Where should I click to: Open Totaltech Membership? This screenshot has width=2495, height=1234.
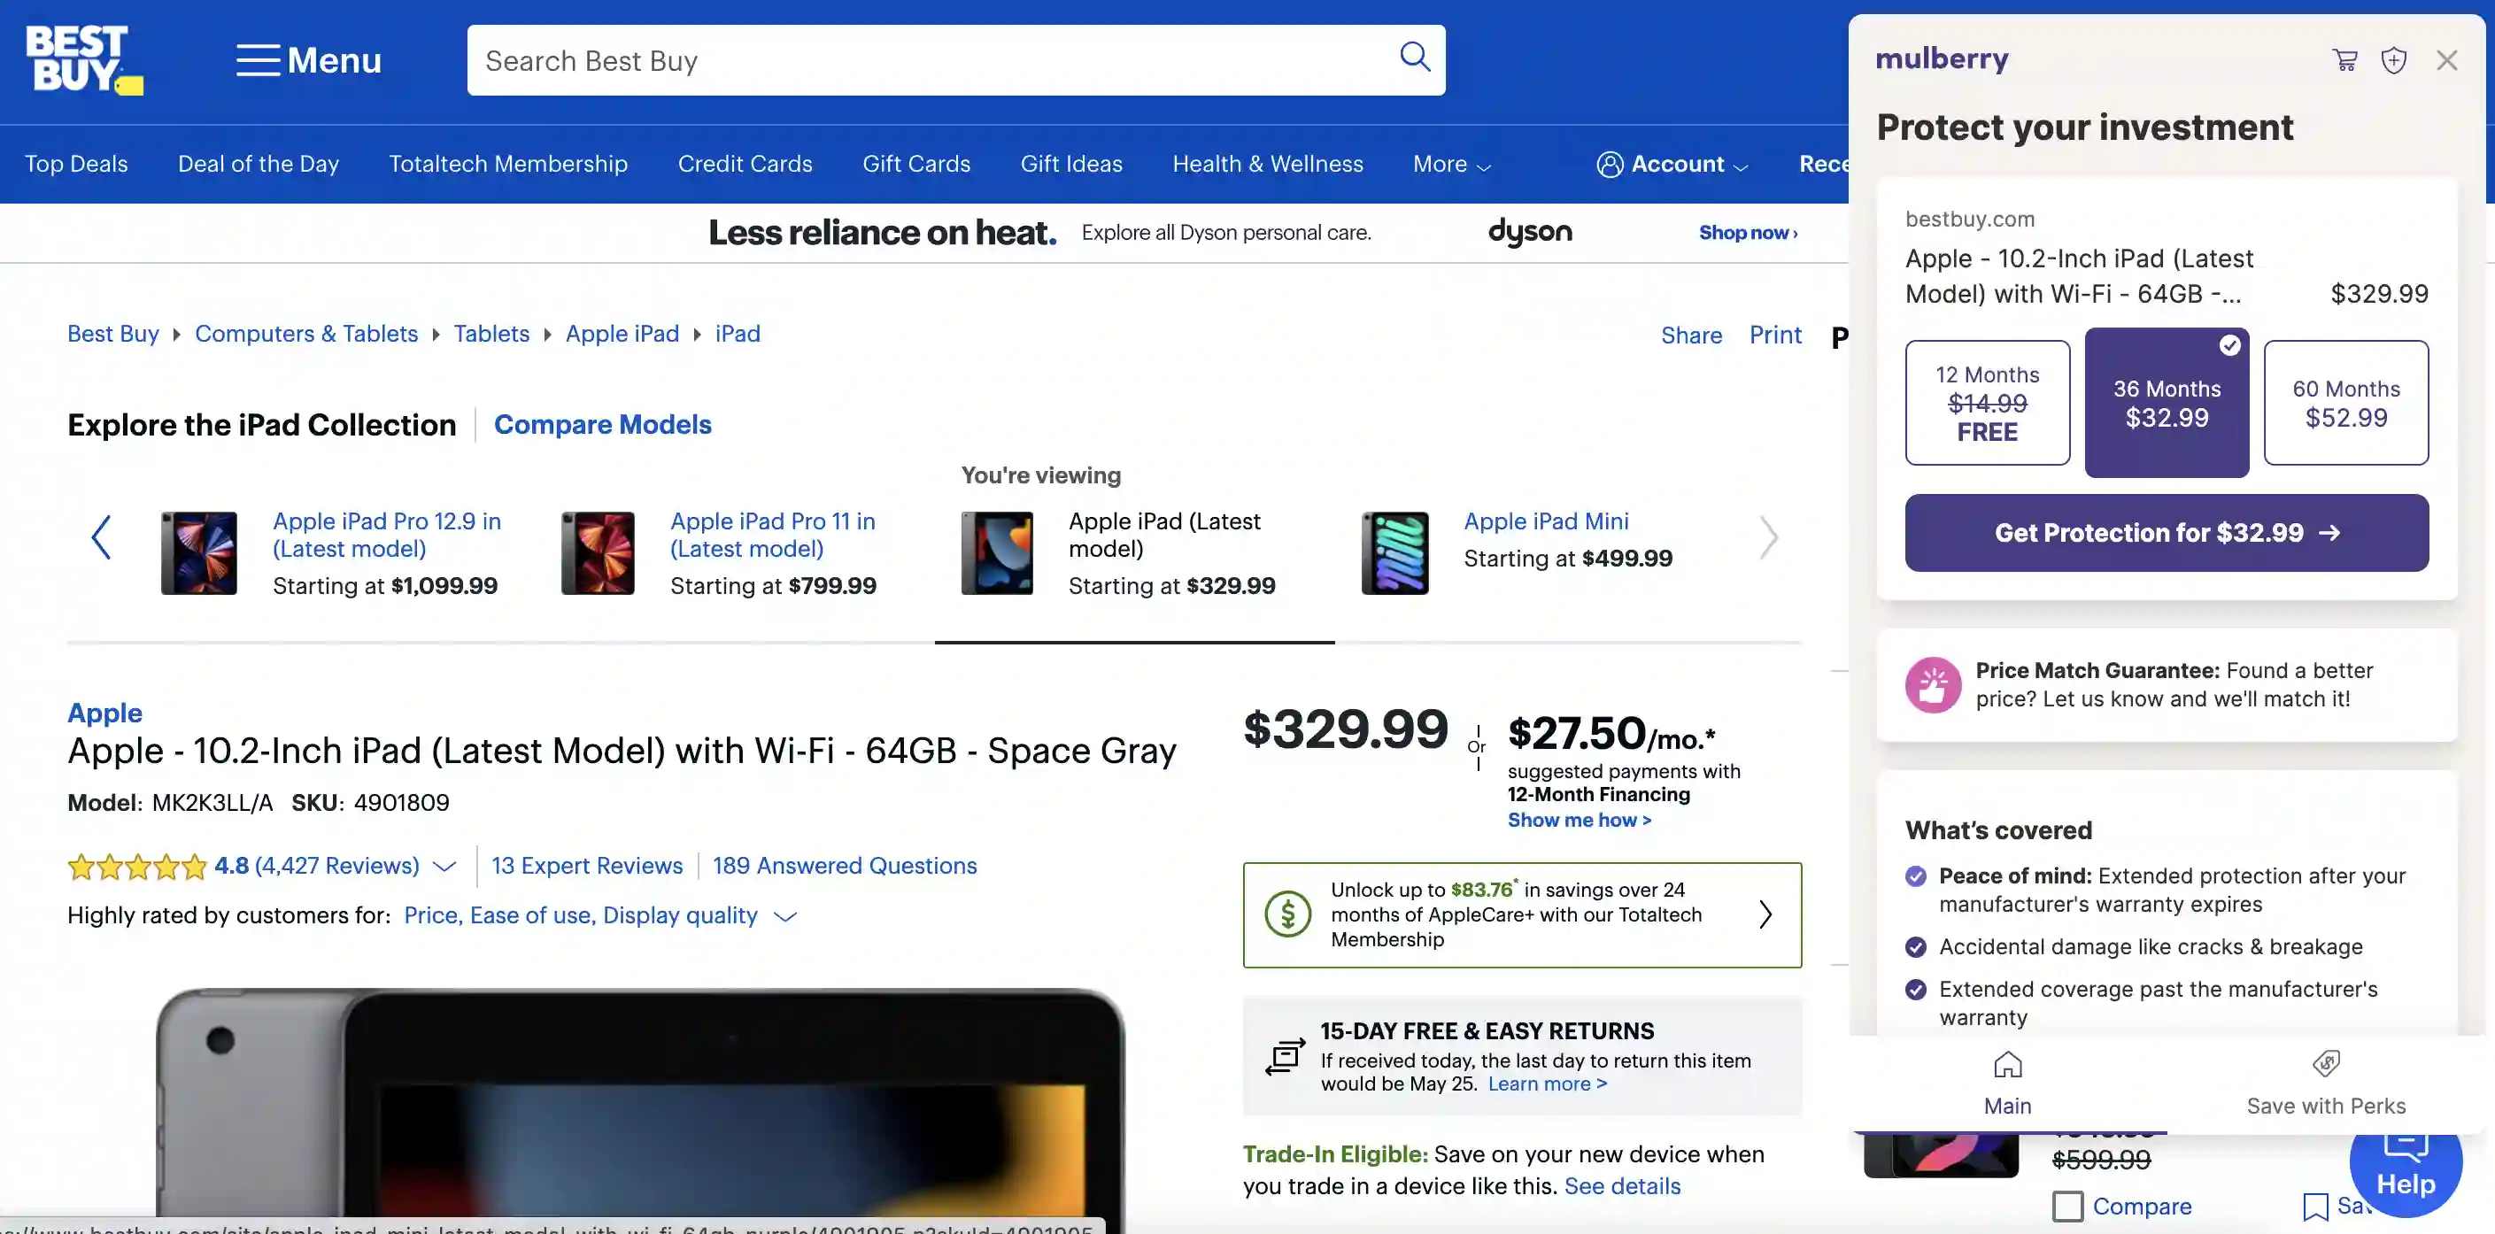click(508, 164)
